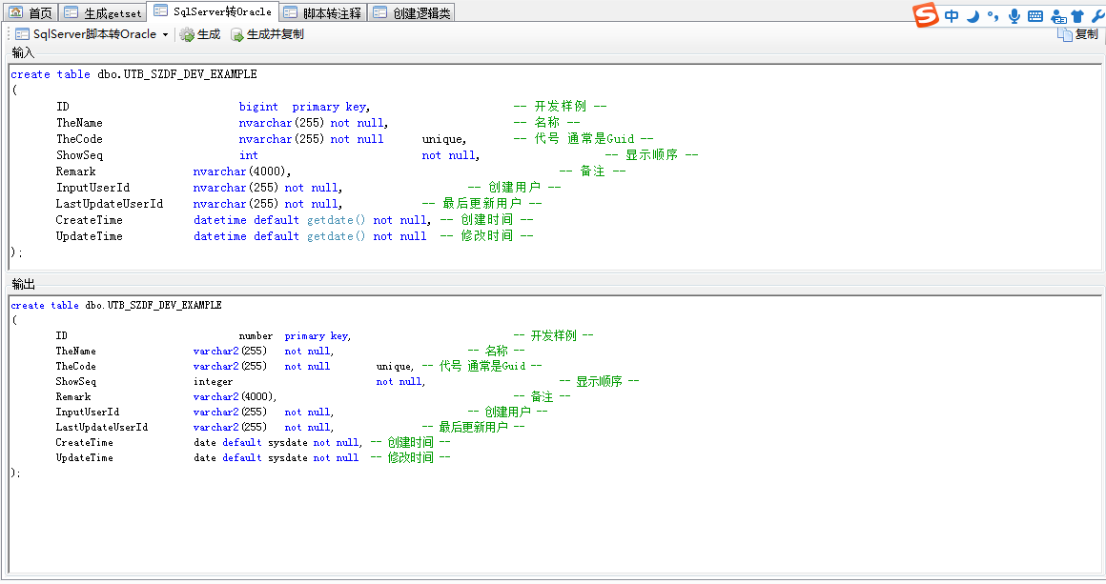1106x584 pixels.
Task: Click 'UpdateTime' in the input script
Action: (89, 236)
